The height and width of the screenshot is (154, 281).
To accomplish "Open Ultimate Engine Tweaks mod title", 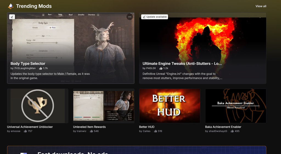I will pyautogui.click(x=182, y=64).
